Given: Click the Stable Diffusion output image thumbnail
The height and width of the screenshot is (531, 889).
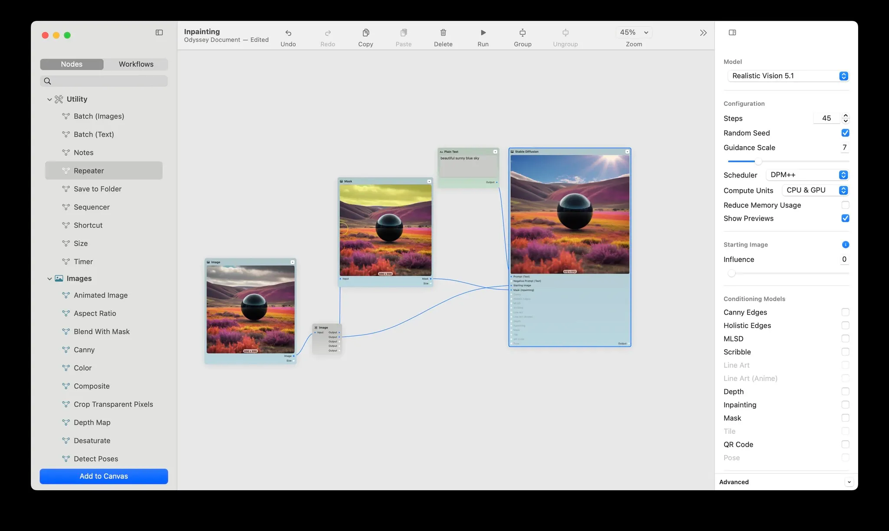Looking at the screenshot, I should click(570, 214).
